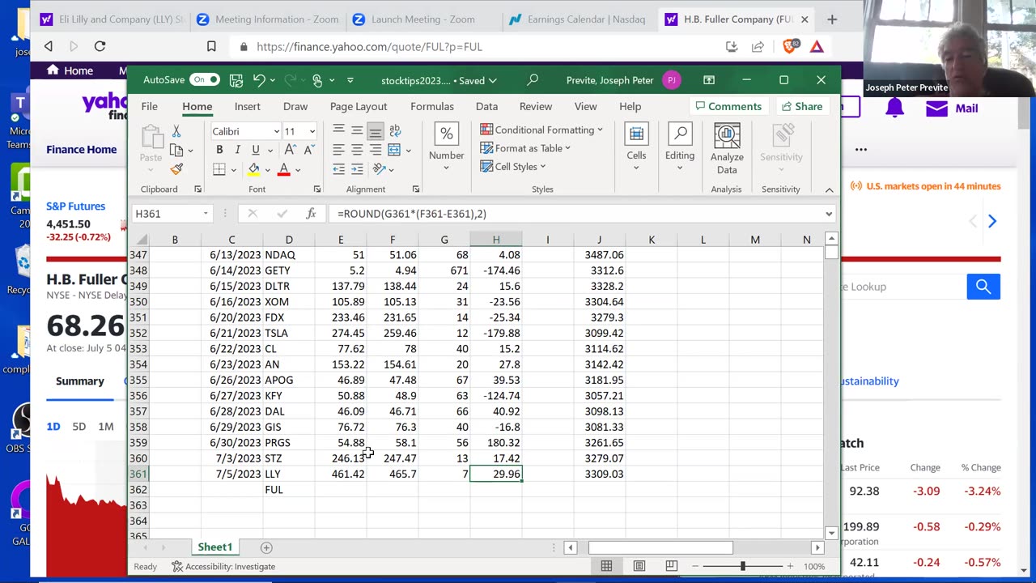Apply bold formatting

[219, 150]
